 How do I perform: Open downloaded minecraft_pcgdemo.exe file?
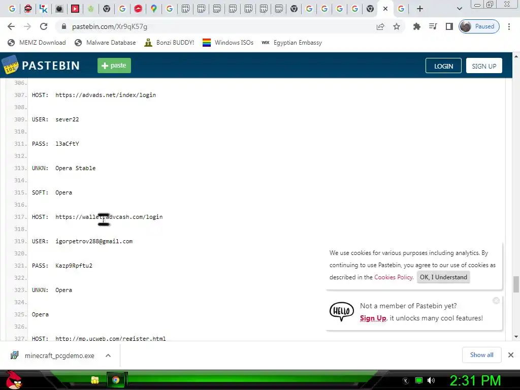pos(52,355)
